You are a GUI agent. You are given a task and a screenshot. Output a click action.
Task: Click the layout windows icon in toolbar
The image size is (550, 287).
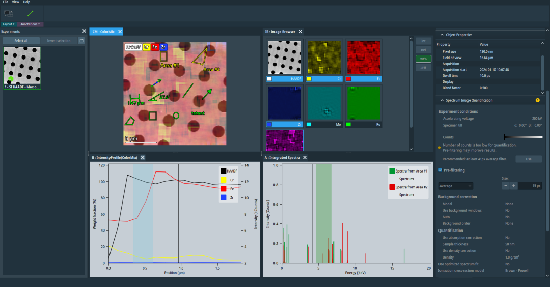(x=8, y=14)
